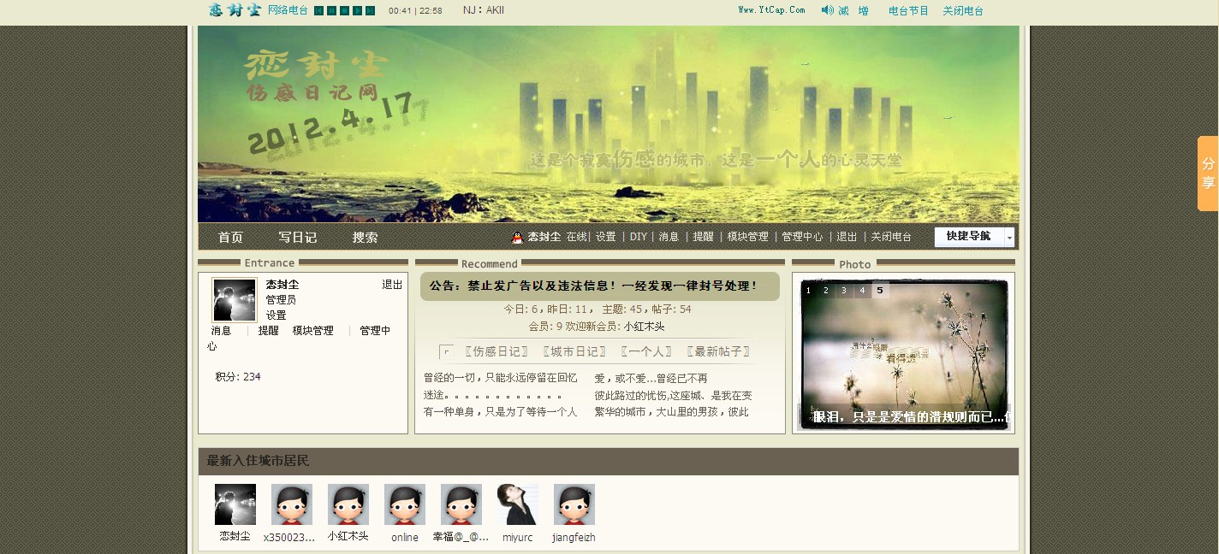Open 提醒 in the Entrance panel
This screenshot has width=1219, height=554.
[x=269, y=331]
